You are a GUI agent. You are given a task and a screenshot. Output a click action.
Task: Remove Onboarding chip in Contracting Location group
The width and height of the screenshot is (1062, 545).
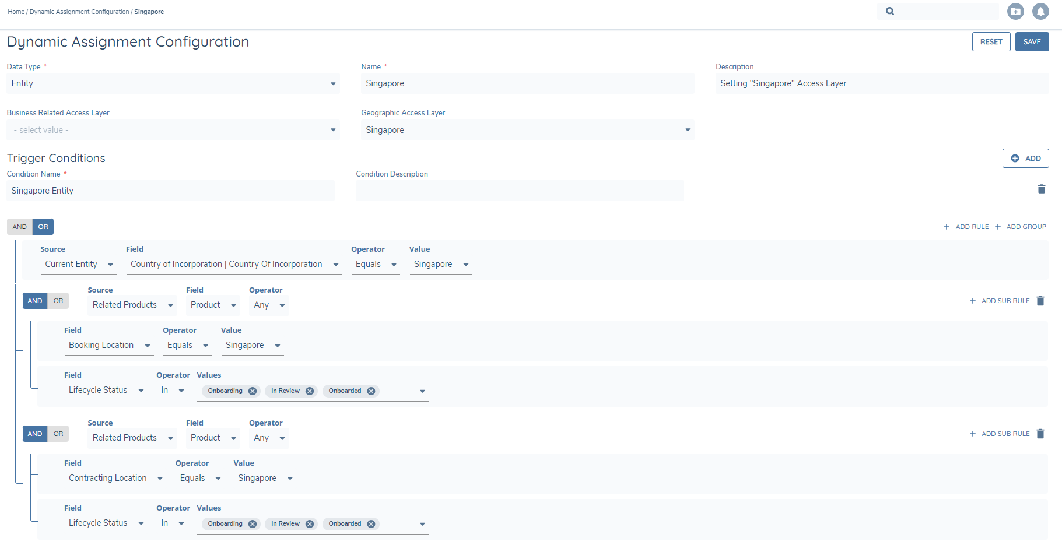[x=253, y=524]
